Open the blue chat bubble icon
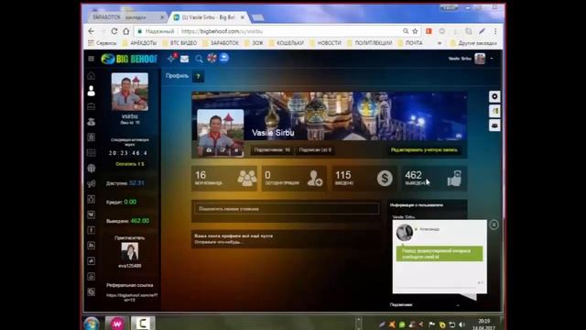The height and width of the screenshot is (330, 586). 224,58
